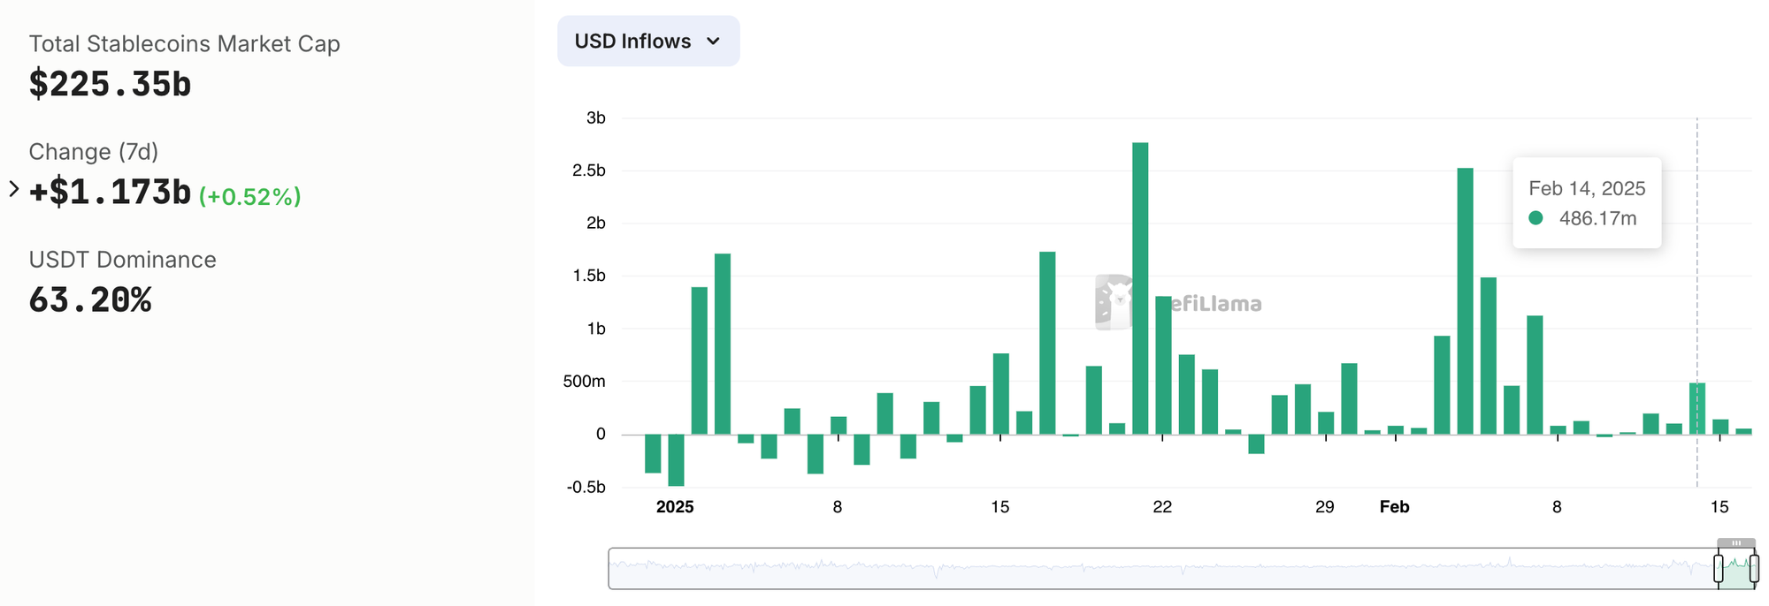Click the right handle of range slider
Image resolution: width=1769 pixels, height=606 pixels.
click(x=1754, y=568)
